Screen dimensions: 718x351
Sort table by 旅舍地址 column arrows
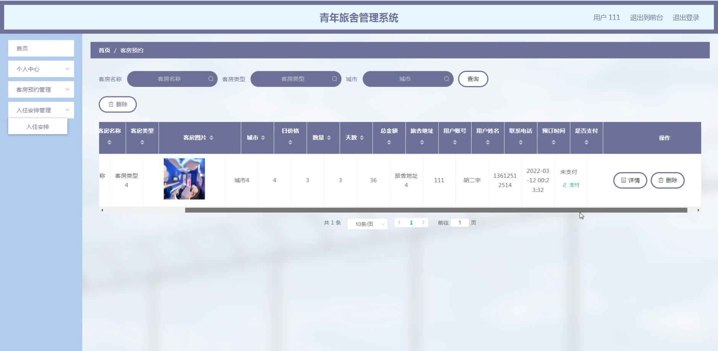422,142
